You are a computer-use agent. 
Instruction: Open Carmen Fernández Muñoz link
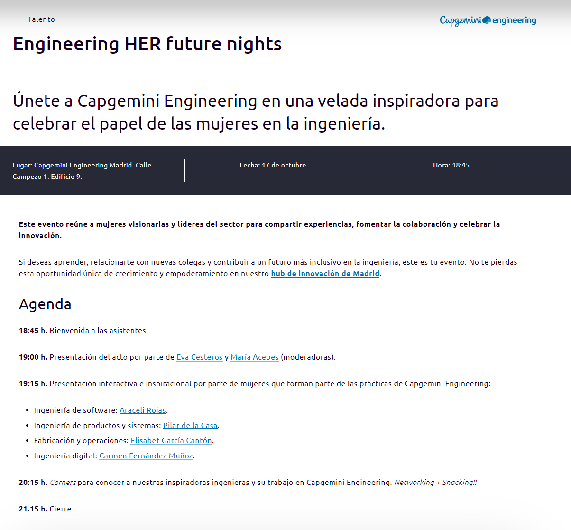(146, 456)
